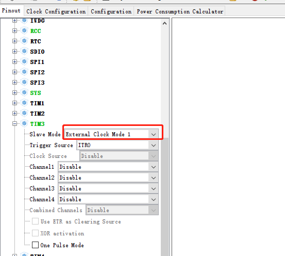Viewport: 285px width, 256px height.
Task: Click the SPI1 peripheral icon
Action: (x=24, y=61)
